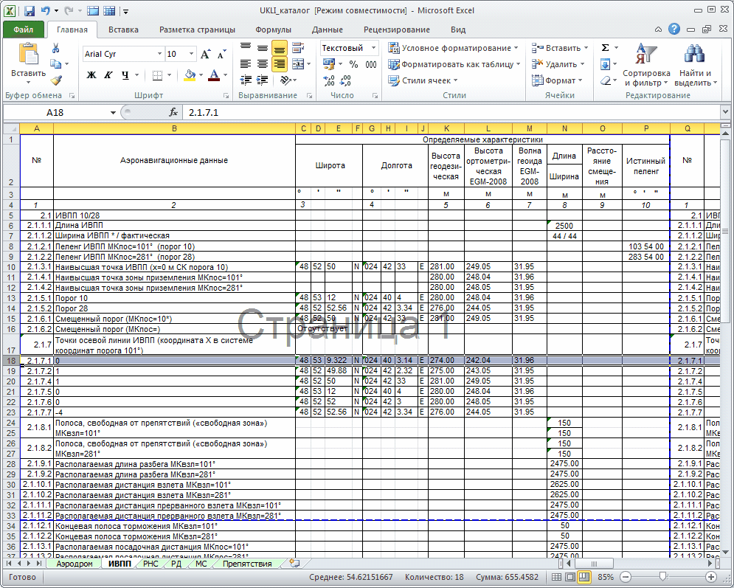This screenshot has width=734, height=588.
Task: Click the insert function fx icon
Action: tap(174, 112)
